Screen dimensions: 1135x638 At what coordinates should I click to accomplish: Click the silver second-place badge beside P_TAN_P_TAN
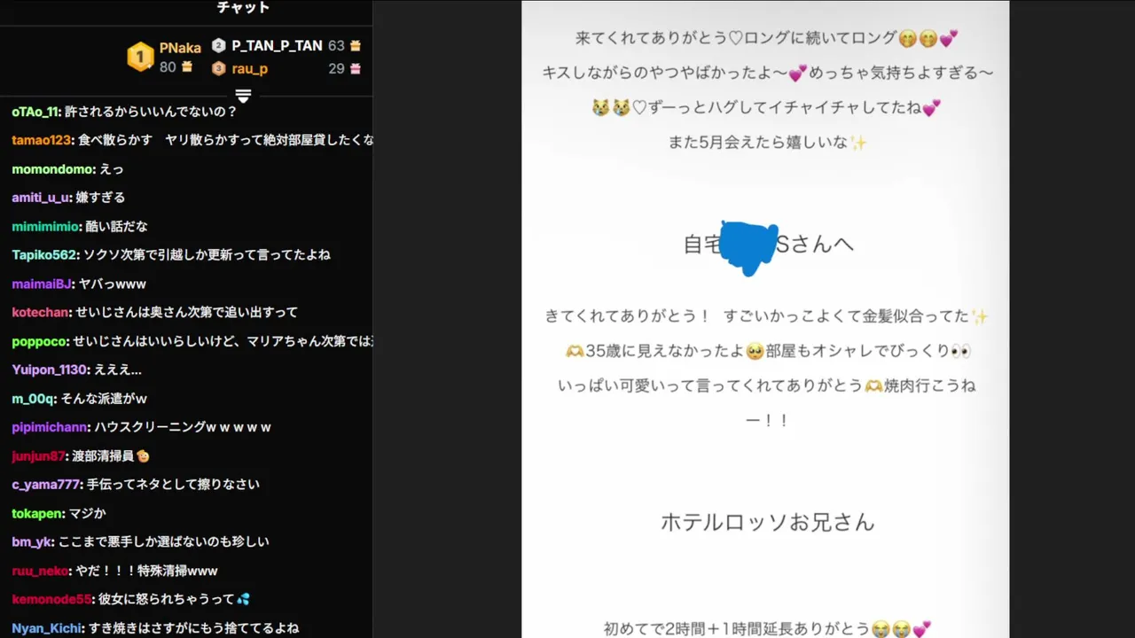219,45
